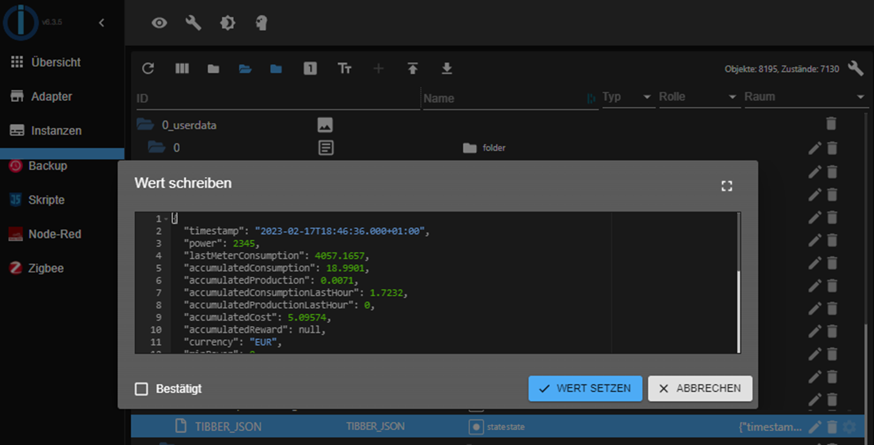874x445 pixels.
Task: Click the WERT SETZEN button
Action: (x=585, y=389)
